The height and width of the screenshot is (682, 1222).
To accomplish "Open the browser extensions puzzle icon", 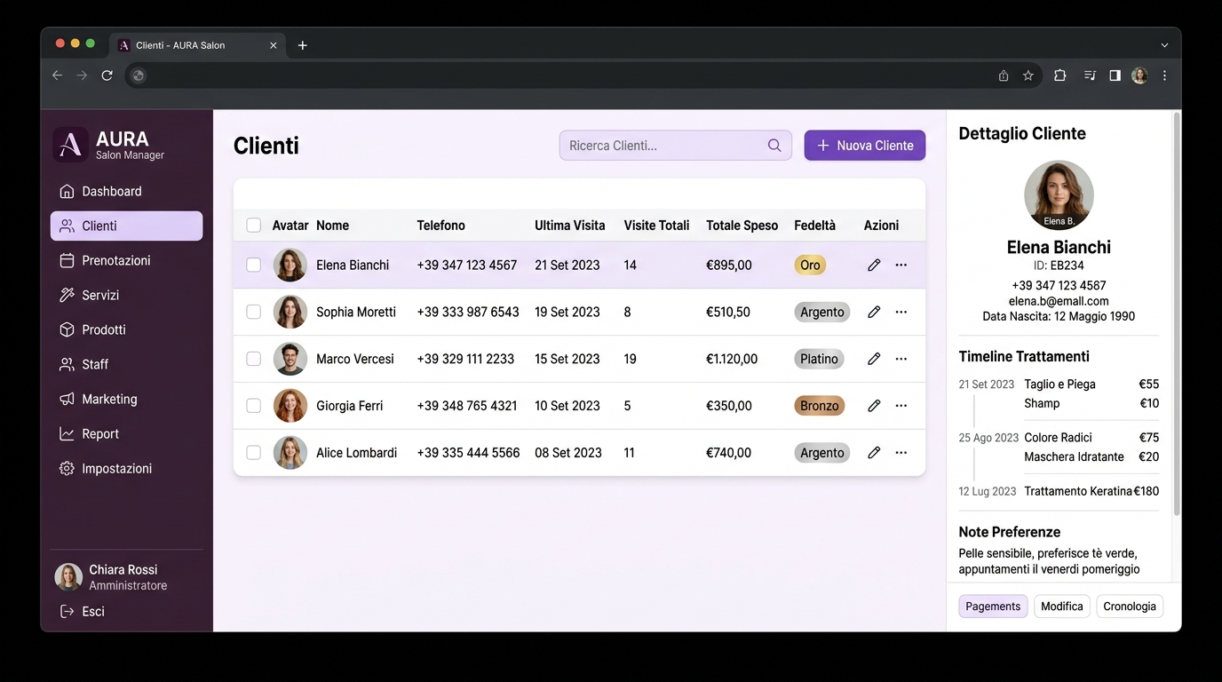I will [1059, 75].
